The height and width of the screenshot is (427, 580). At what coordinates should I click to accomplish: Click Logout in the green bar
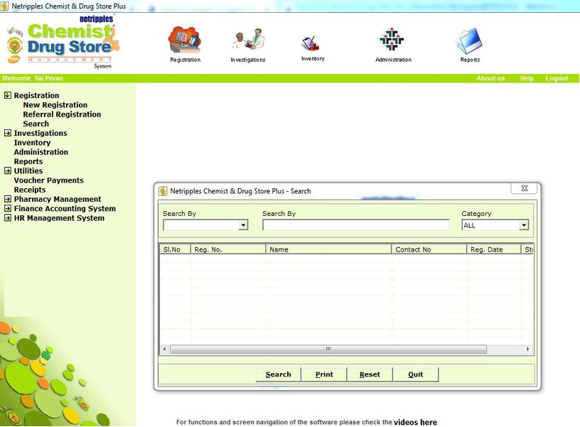point(557,78)
